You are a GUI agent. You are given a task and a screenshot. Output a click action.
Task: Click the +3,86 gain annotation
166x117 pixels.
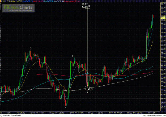tap(85, 7)
